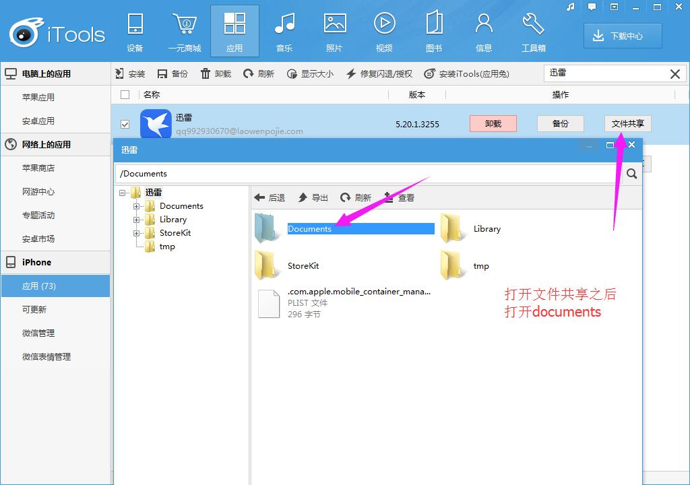Click the 文件共享 file sharing button
690x485 pixels.
[627, 124]
